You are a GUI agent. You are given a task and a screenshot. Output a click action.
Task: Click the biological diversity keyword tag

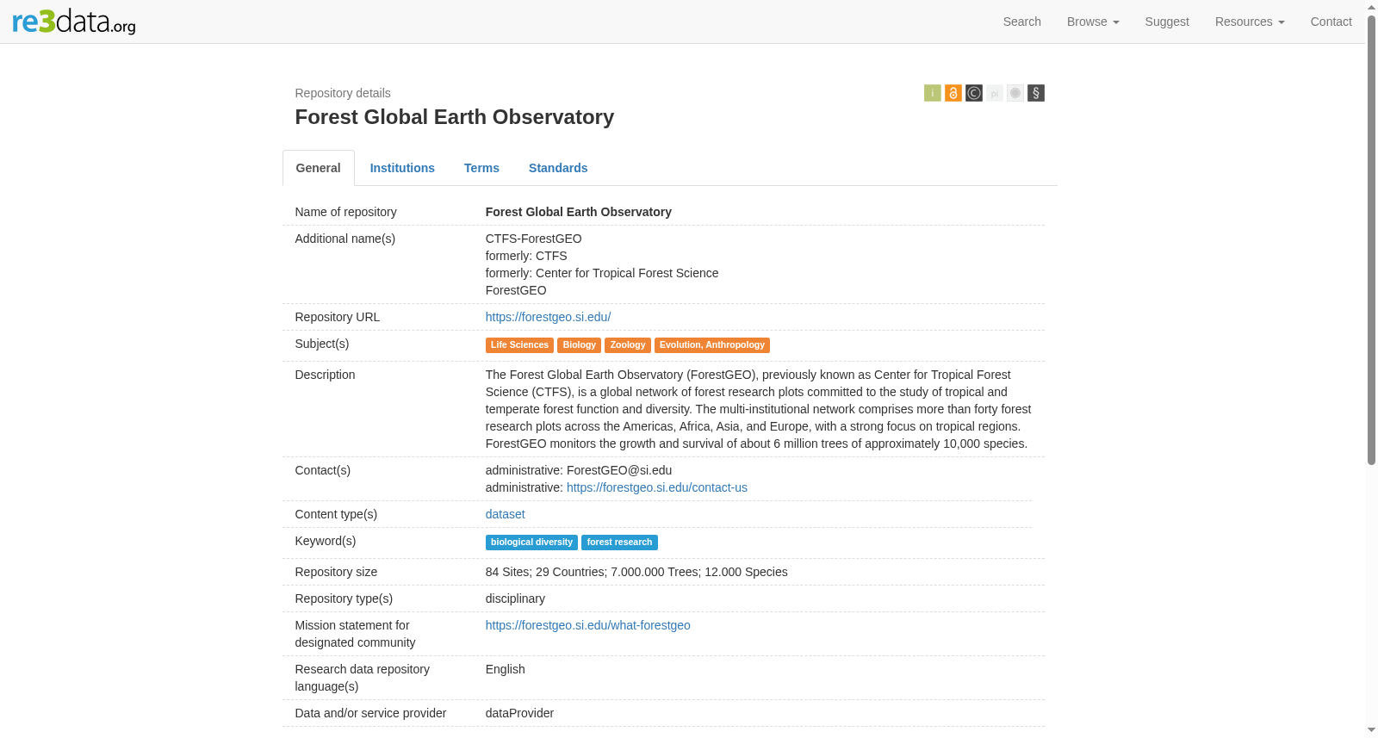(531, 543)
